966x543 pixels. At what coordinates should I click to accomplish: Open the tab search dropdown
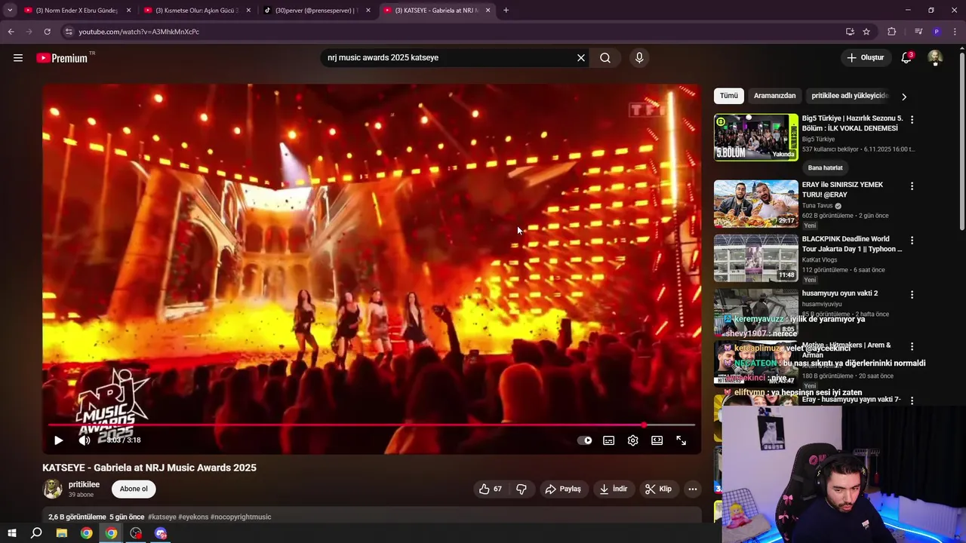(10, 11)
